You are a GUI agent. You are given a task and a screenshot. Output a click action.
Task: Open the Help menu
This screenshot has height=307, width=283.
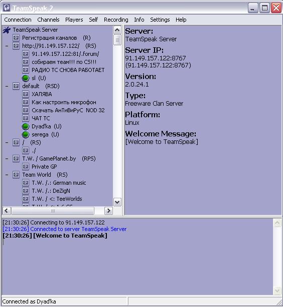(x=181, y=20)
